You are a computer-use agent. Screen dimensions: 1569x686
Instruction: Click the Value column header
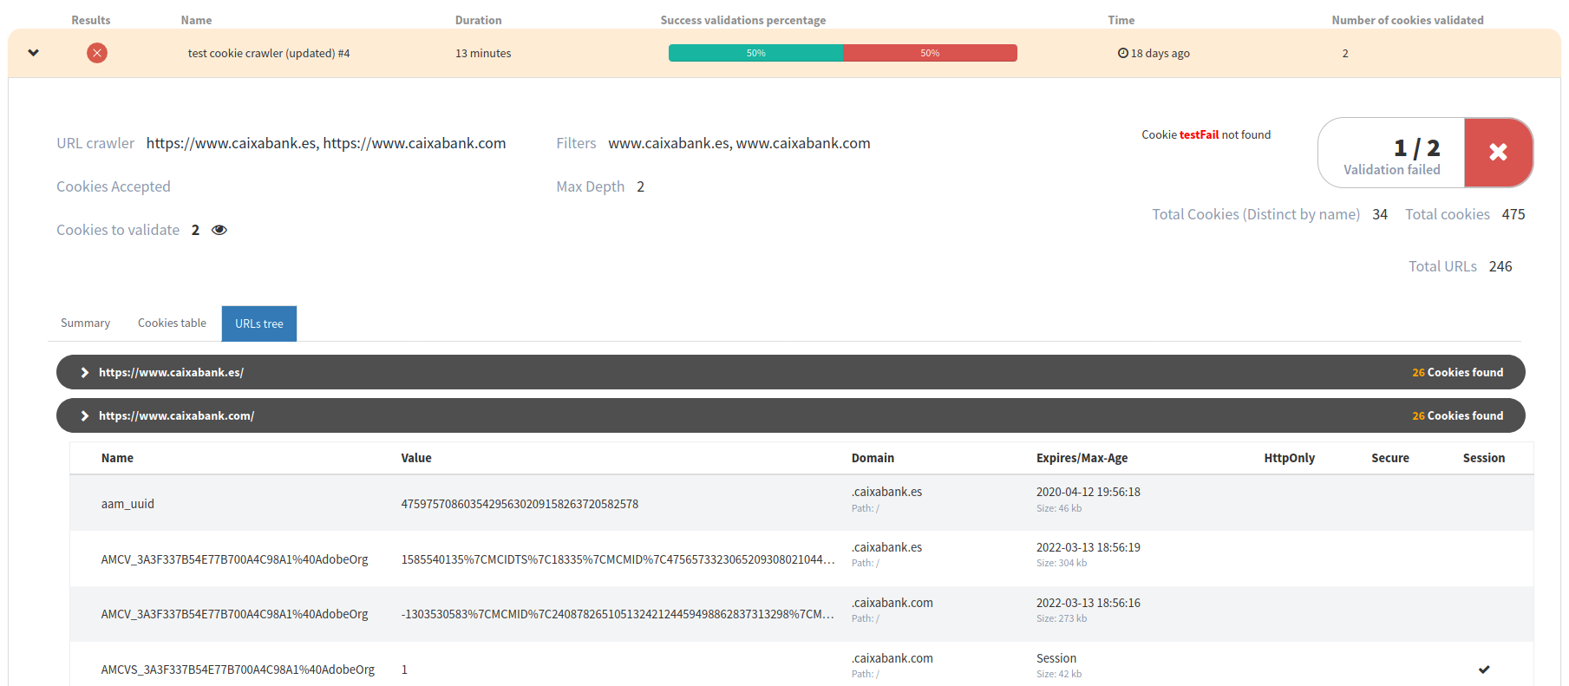coord(416,458)
